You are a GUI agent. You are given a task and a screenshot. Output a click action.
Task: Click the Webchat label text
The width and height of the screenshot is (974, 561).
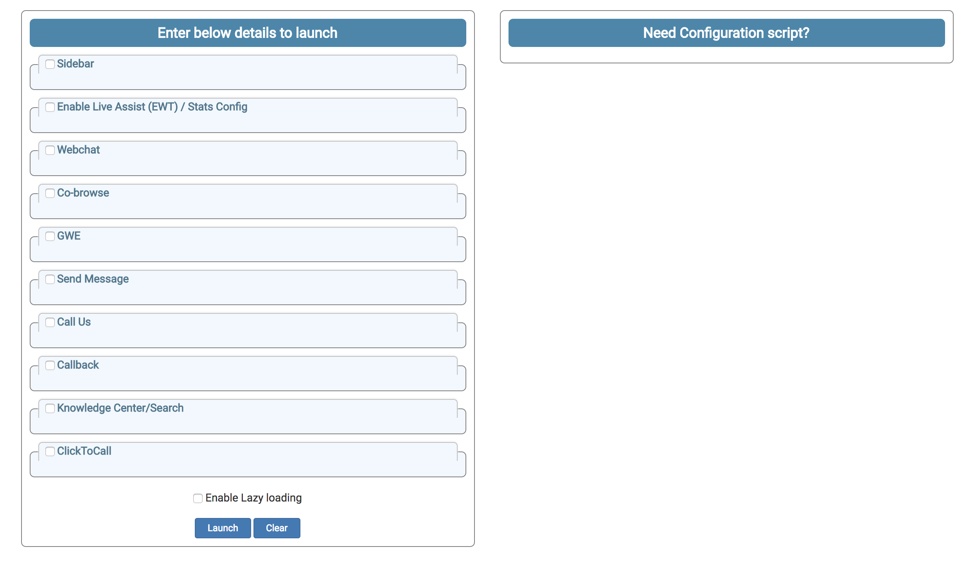79,150
